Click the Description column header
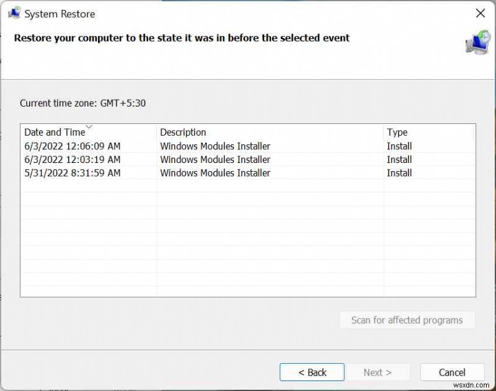This screenshot has height=391, width=496. pos(183,131)
